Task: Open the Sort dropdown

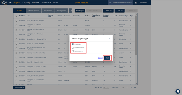Action: tap(120, 11)
